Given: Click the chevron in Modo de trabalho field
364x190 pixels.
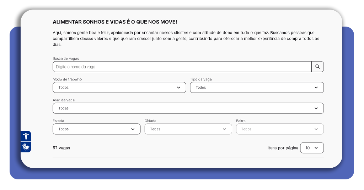Looking at the screenshot, I should pos(178,88).
